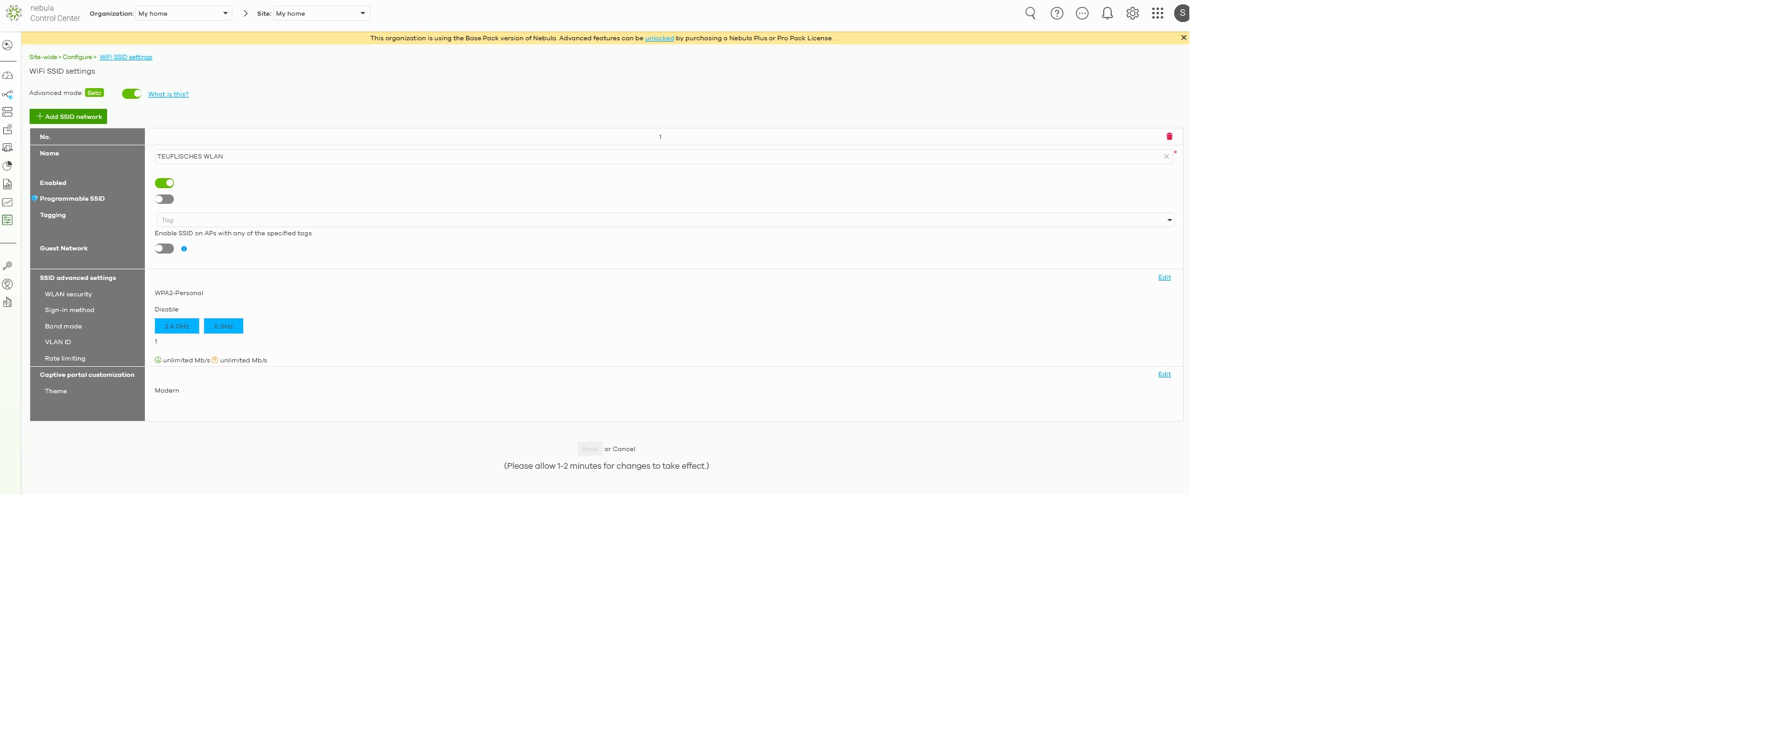Click Edit link for SSID advanced settings

tap(1164, 277)
